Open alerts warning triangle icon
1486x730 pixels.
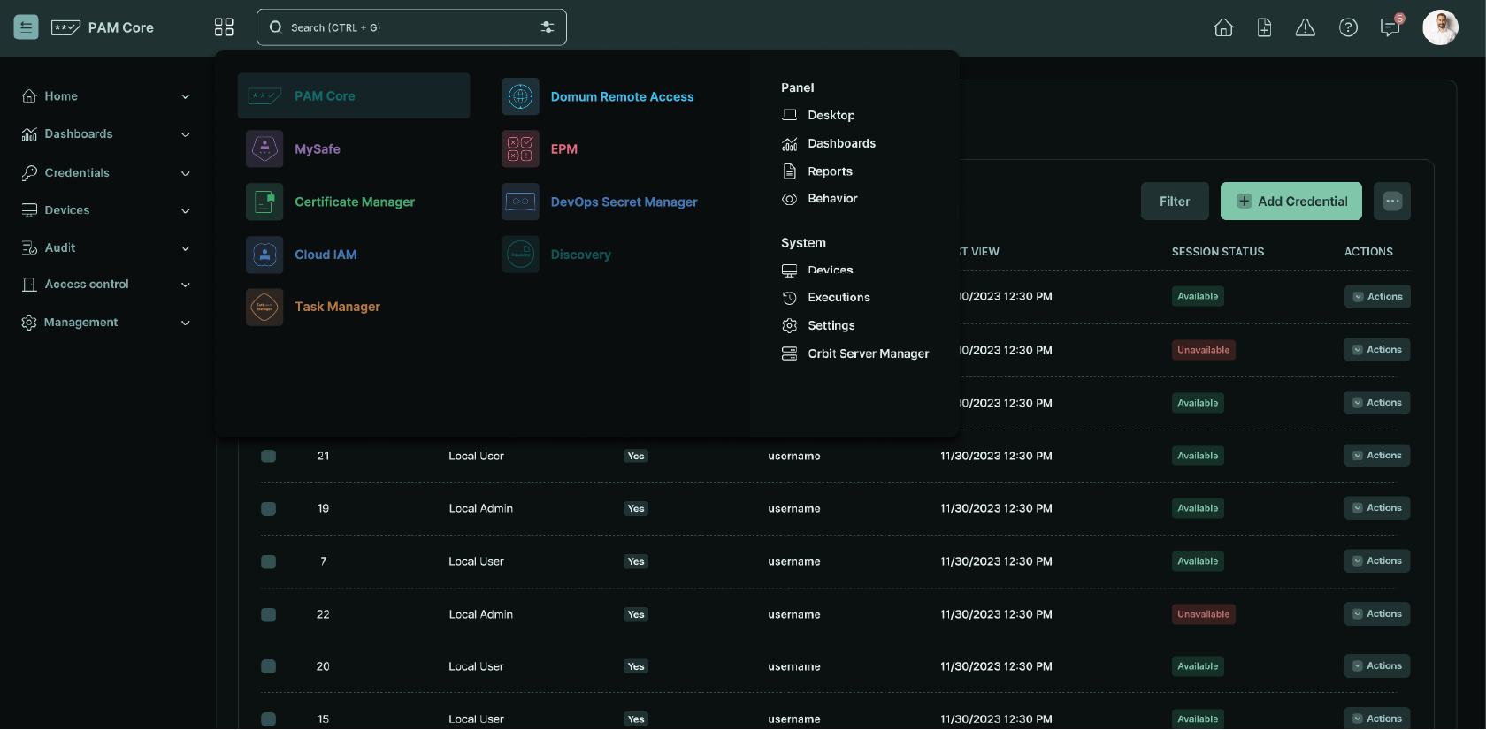point(1305,27)
